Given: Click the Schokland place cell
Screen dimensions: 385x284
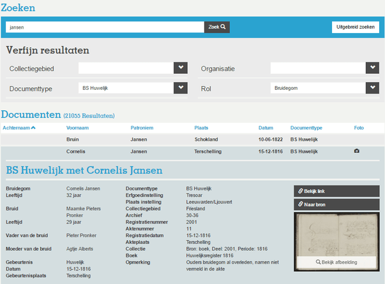Looking at the screenshot, I should [x=206, y=139].
